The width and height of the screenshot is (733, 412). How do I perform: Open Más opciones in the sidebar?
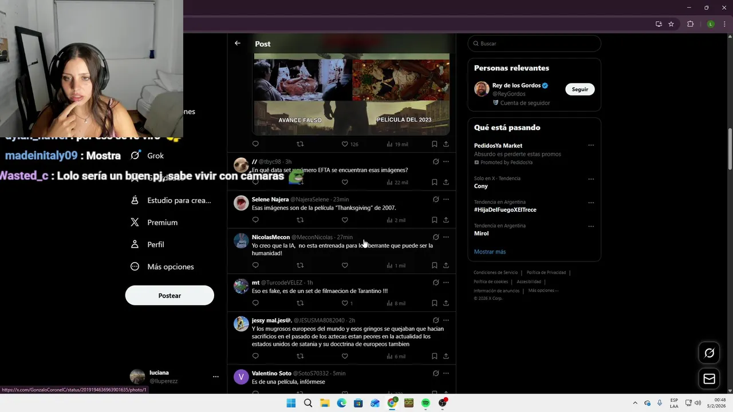tap(162, 267)
